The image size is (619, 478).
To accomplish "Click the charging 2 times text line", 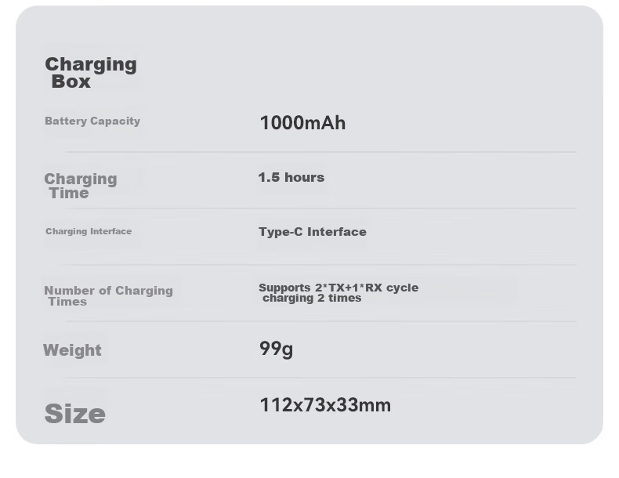I will tap(312, 298).
